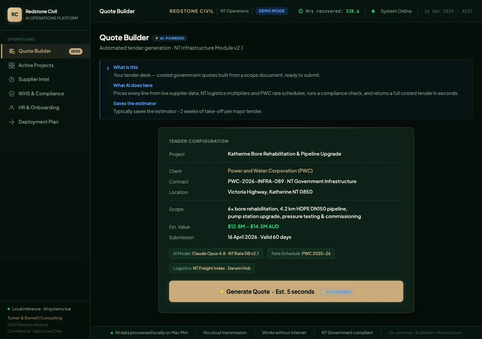
Task: Click the green System Online status dot
Action: pos(373,11)
